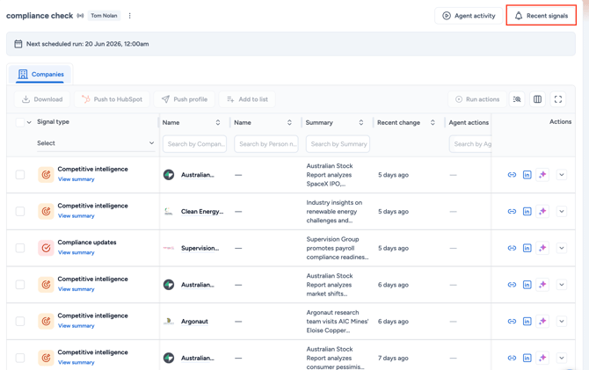The image size is (589, 370).
Task: Open the Recent signals panel
Action: [541, 16]
